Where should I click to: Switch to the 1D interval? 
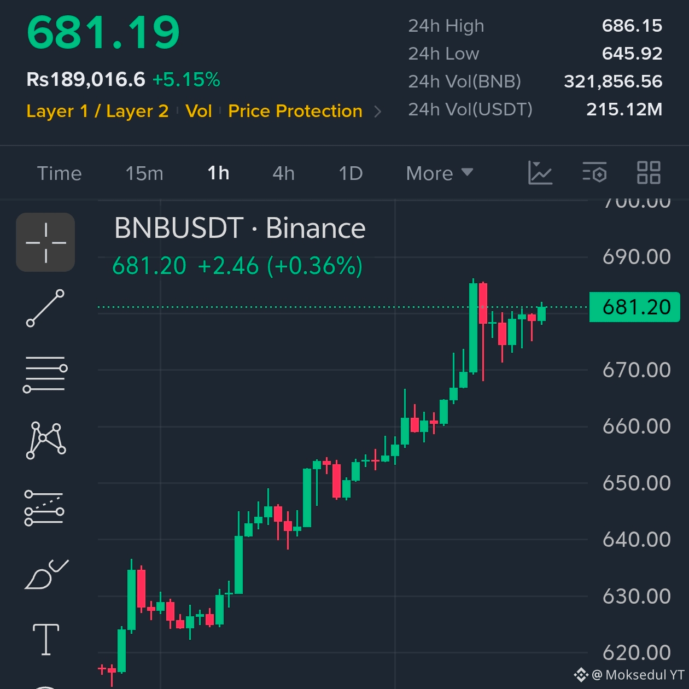pyautogui.click(x=351, y=173)
